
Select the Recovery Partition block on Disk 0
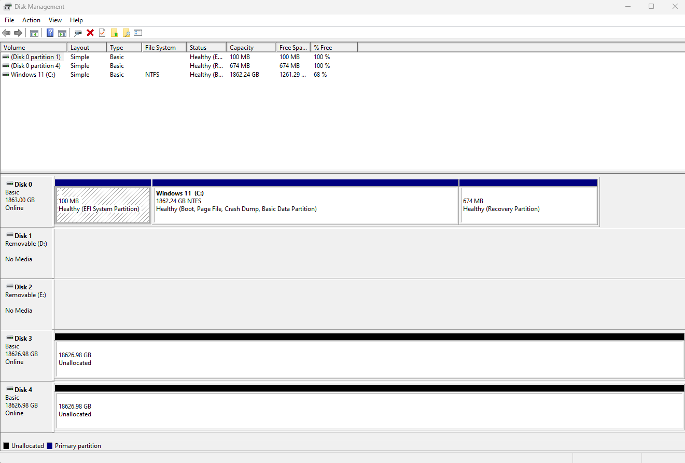[x=528, y=205]
